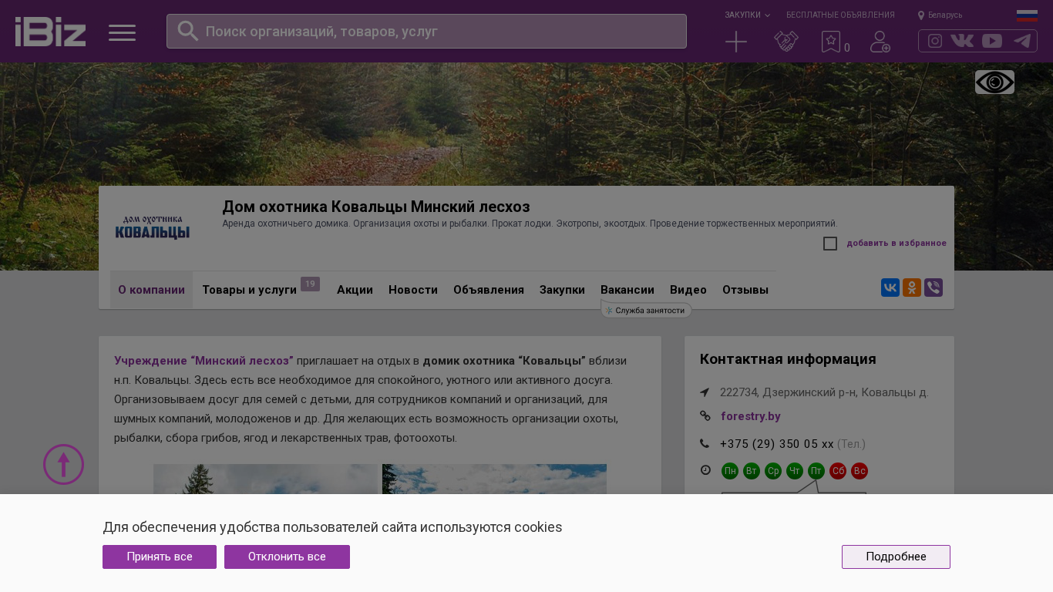Screen dimensions: 1053x592
Task: Focus the organization search field
Action: [426, 31]
